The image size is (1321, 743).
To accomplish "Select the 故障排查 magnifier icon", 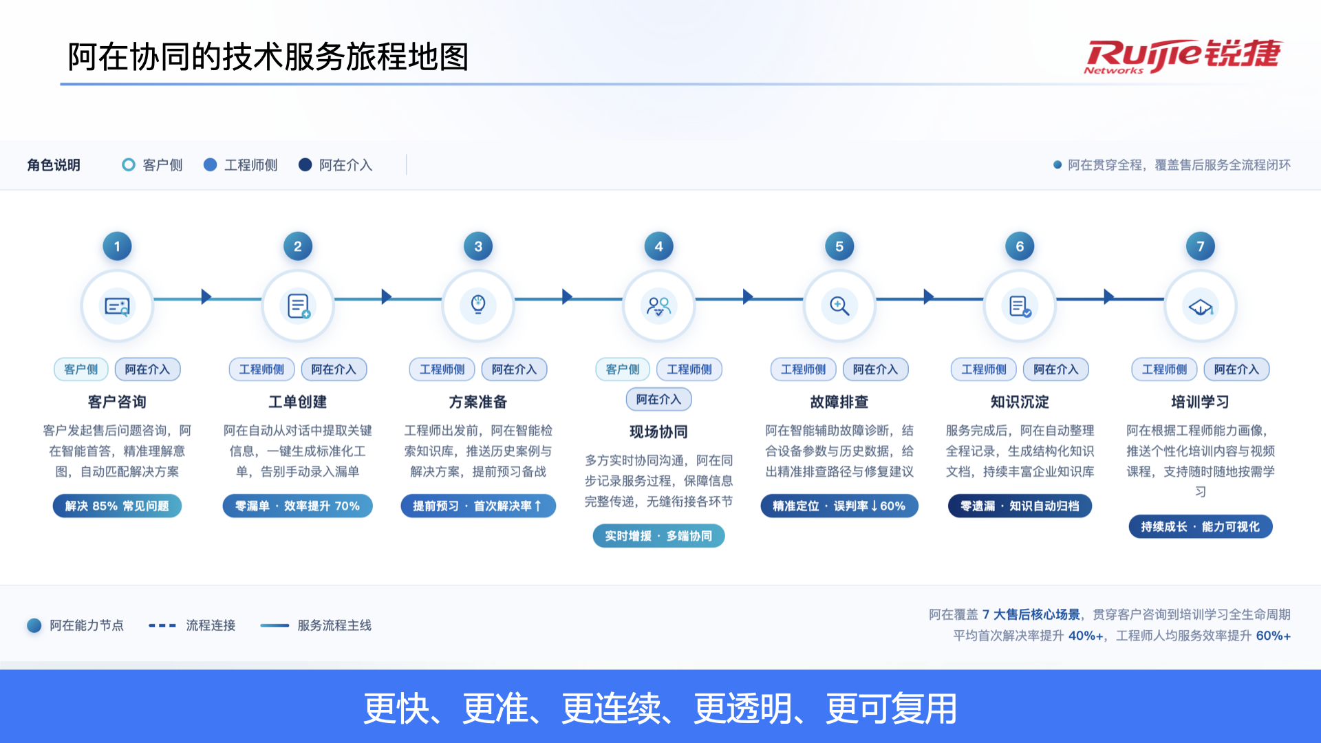I will tap(839, 306).
